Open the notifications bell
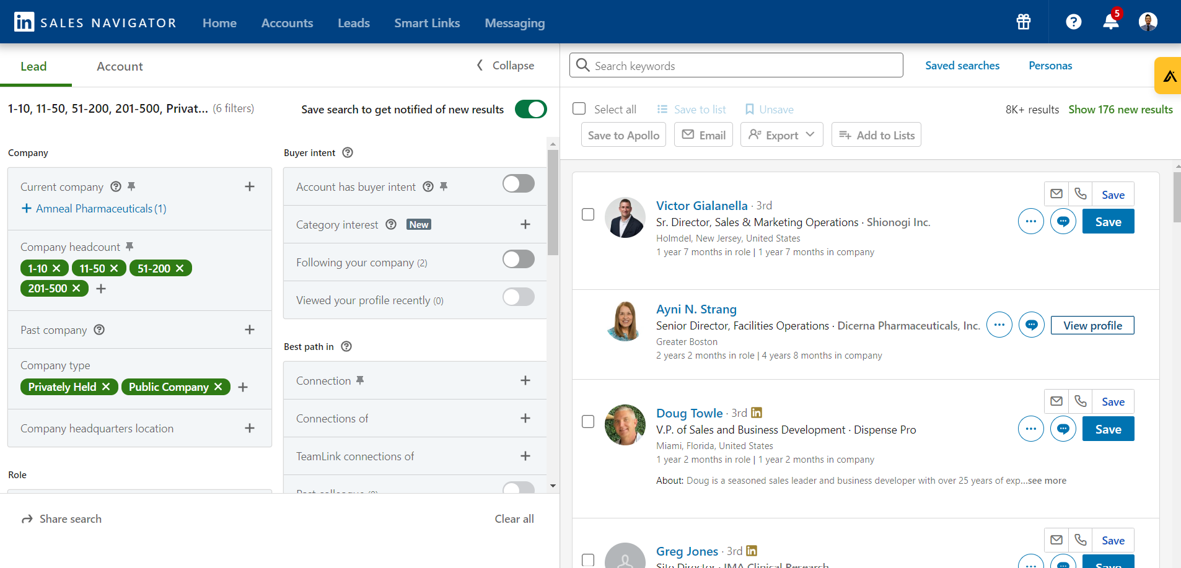This screenshot has height=568, width=1181. [x=1111, y=22]
